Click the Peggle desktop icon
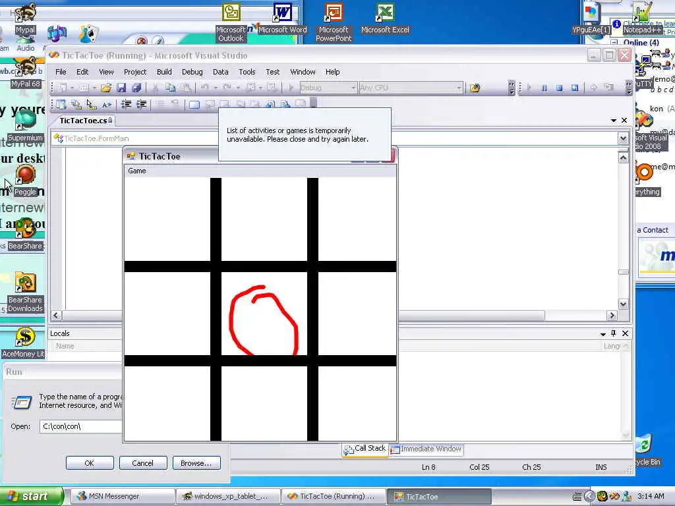 pyautogui.click(x=26, y=181)
